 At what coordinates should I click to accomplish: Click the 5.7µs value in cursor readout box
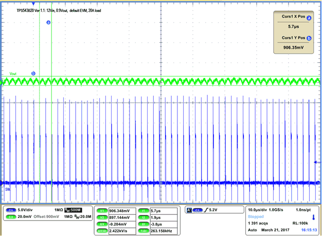point(294,26)
